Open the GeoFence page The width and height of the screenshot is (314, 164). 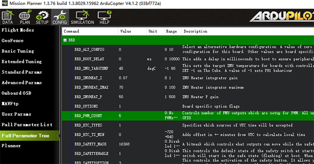12,41
